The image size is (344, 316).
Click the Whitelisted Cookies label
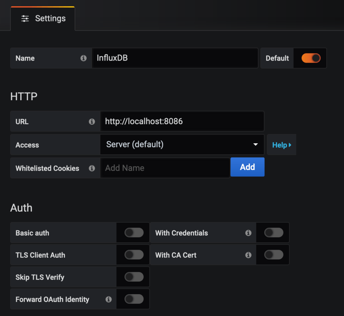(47, 168)
